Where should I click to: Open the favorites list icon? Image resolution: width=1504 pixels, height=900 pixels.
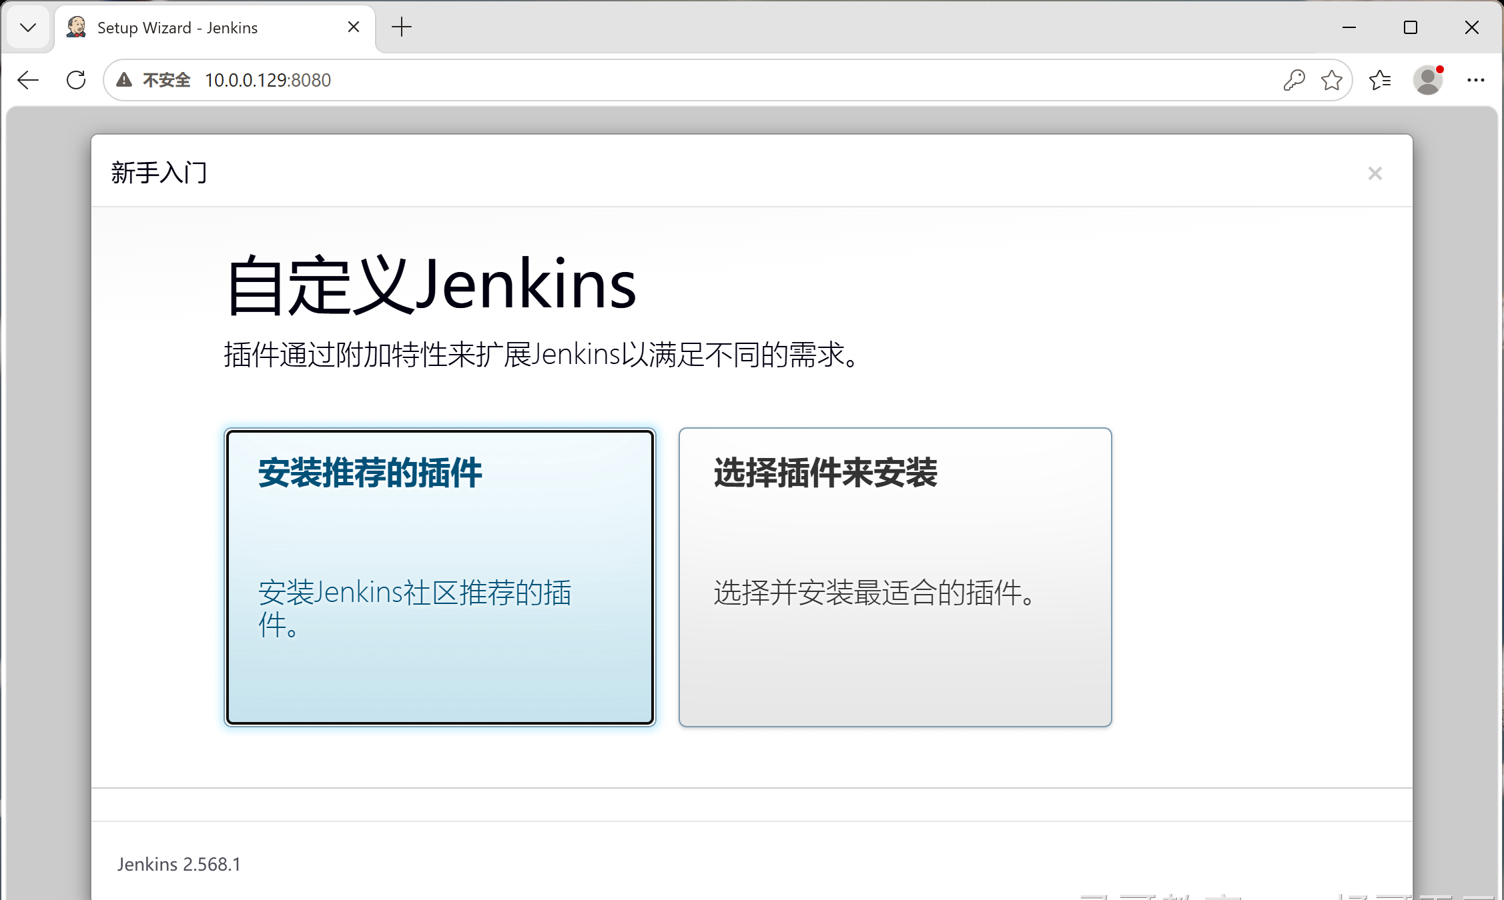point(1380,80)
